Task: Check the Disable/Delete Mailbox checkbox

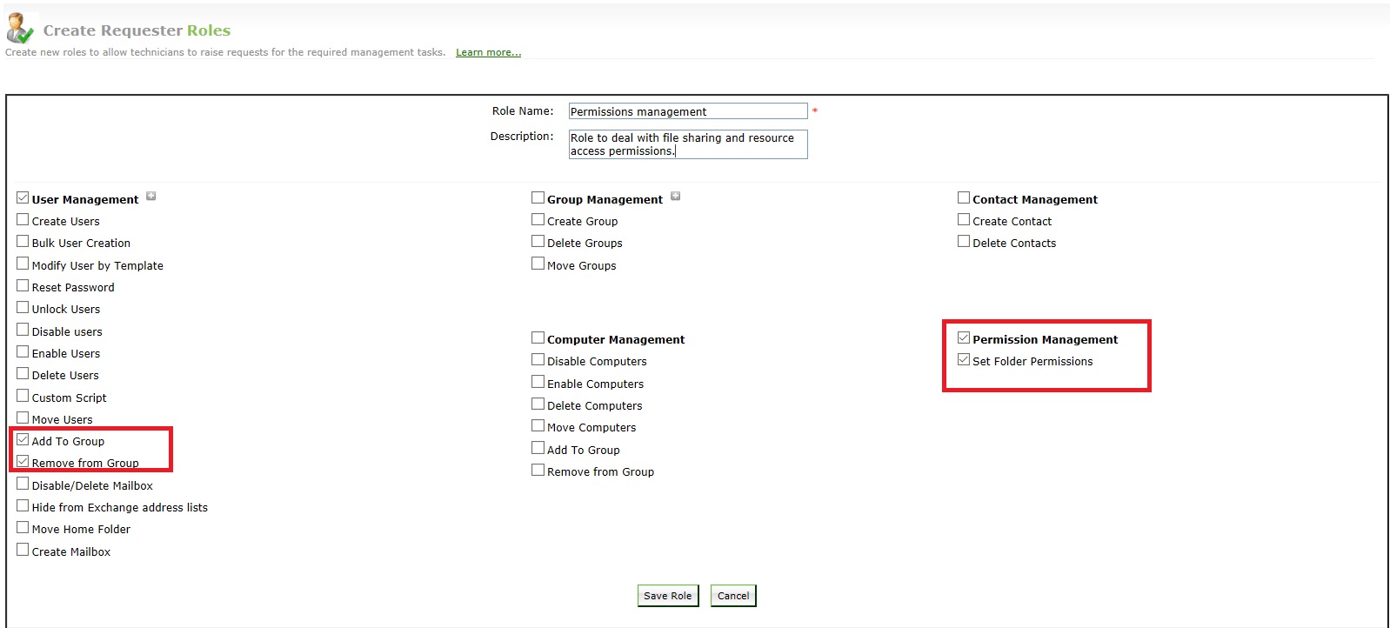Action: (x=23, y=484)
